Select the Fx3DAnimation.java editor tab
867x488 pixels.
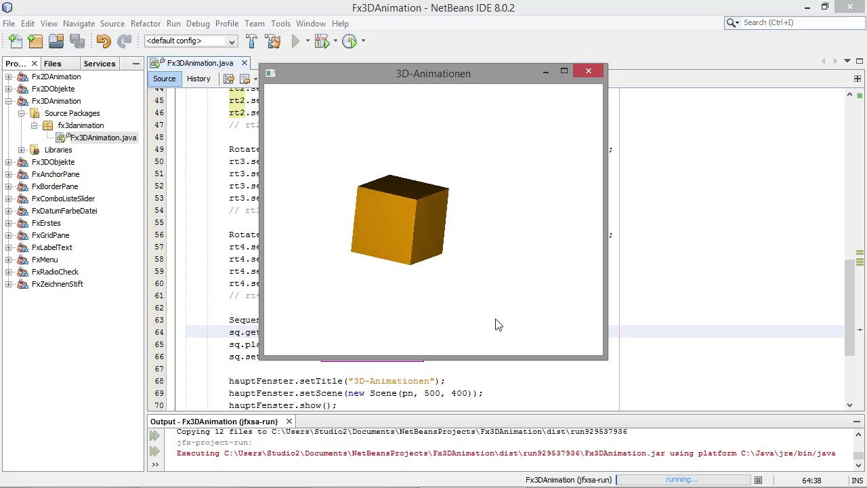[x=200, y=63]
